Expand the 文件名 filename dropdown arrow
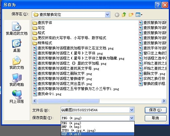The width and height of the screenshot is (170, 136). 132,110
